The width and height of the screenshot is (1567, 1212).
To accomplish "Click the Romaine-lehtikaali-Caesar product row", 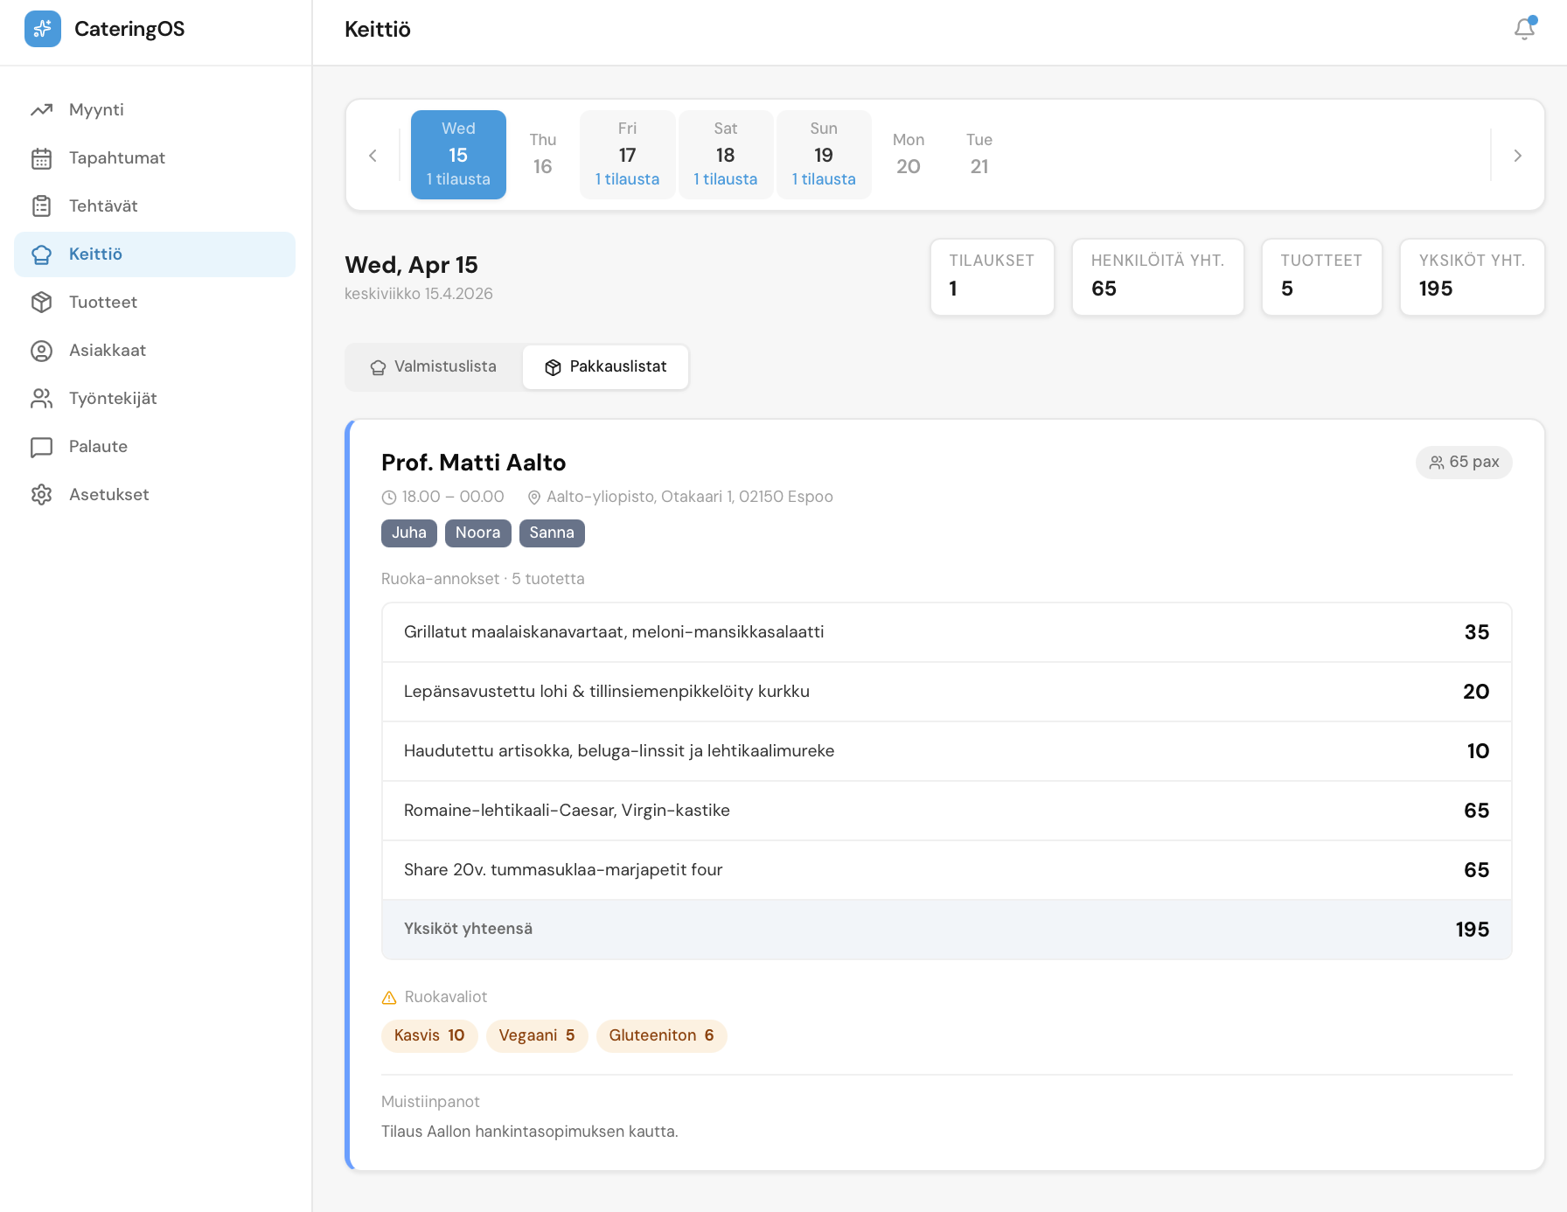I will click(x=946, y=811).
